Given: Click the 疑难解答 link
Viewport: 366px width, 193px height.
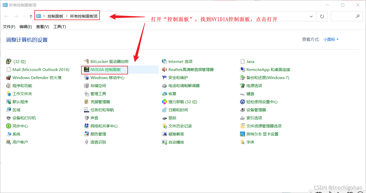Looking at the screenshot, I should pyautogui.click(x=176, y=134).
